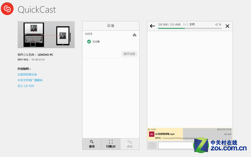Viewport: 251px width, 157px height.
Task: Click the green connected checkmark icon
Action: [x=89, y=41]
